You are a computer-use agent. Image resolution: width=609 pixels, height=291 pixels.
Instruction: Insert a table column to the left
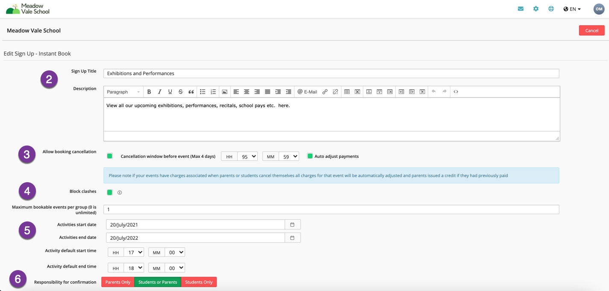401,92
